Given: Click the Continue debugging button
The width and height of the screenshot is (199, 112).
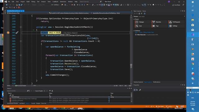Looking at the screenshot, I should (x=55, y=5).
